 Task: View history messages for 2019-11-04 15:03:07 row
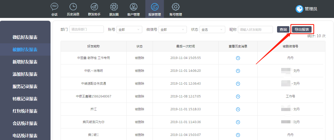tap(238, 135)
